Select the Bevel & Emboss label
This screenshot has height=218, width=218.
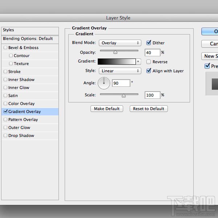click(x=23, y=48)
